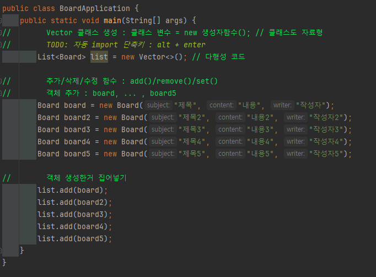This screenshot has width=376, height=277.
Task: Click the 'Vector 클래스 생성' comment line
Action: click(x=184, y=32)
